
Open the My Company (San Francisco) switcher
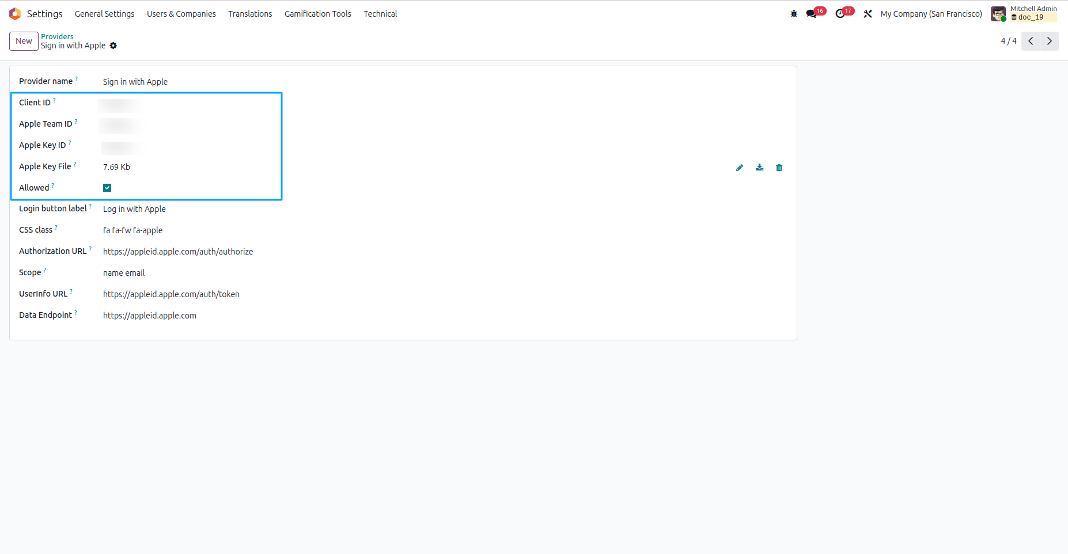[931, 14]
